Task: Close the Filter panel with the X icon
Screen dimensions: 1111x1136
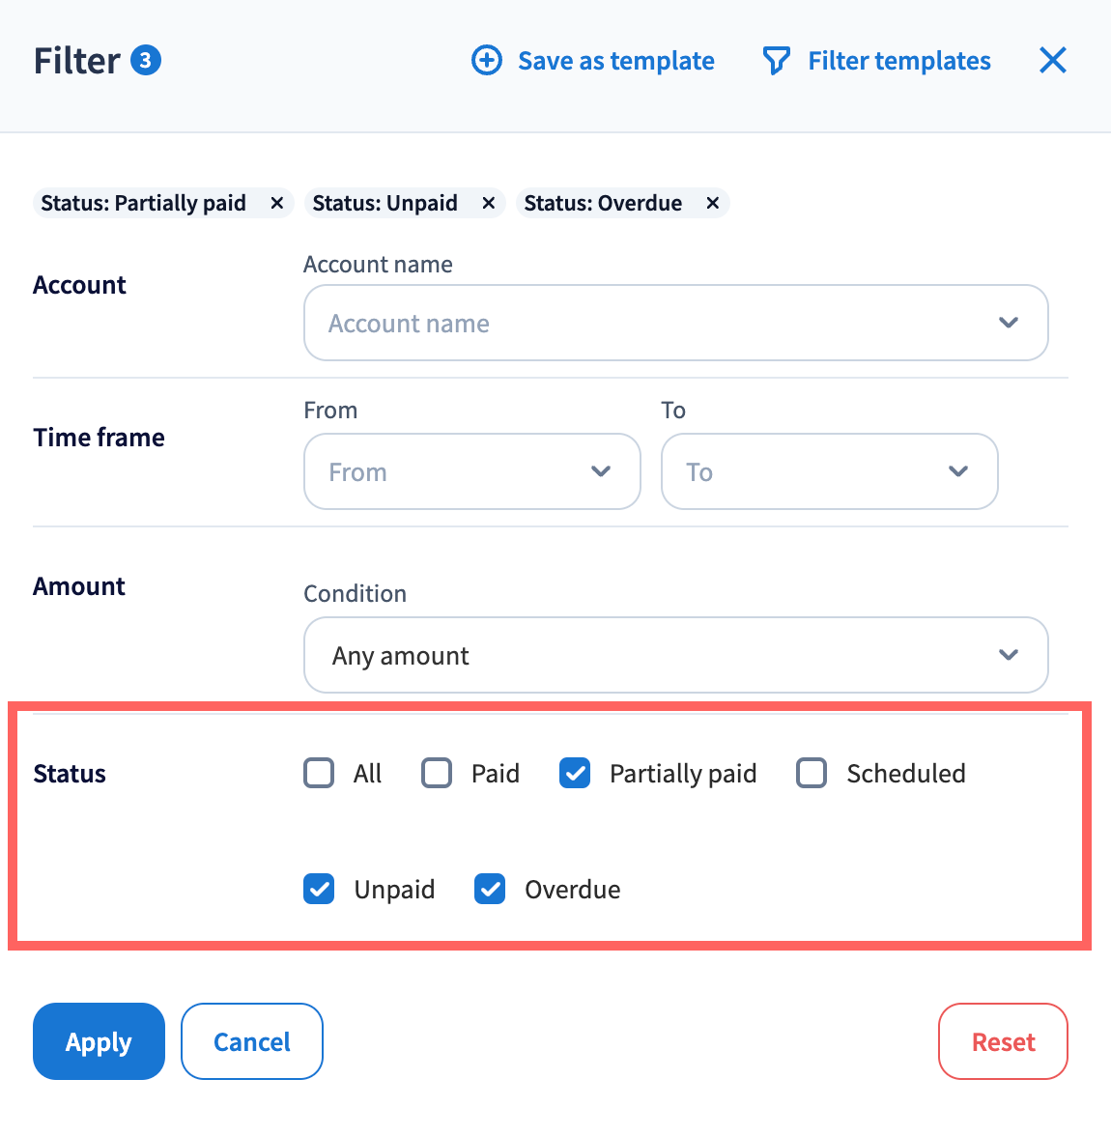Action: tap(1052, 61)
